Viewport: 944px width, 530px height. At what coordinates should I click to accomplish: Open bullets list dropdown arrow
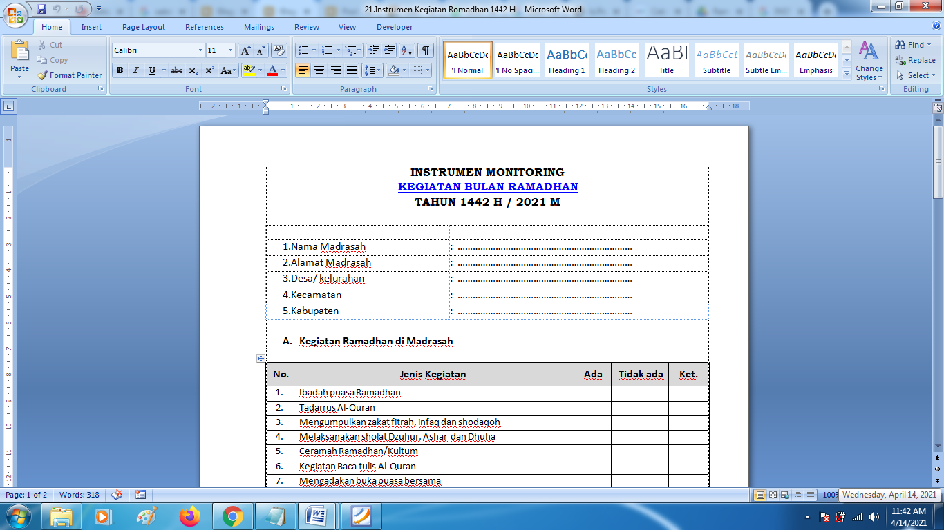pyautogui.click(x=314, y=50)
